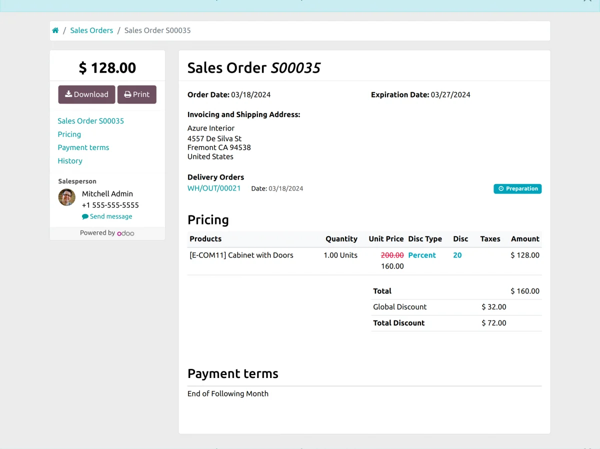The height and width of the screenshot is (449, 600).
Task: Click the download icon on the Download button
Action: 68,94
